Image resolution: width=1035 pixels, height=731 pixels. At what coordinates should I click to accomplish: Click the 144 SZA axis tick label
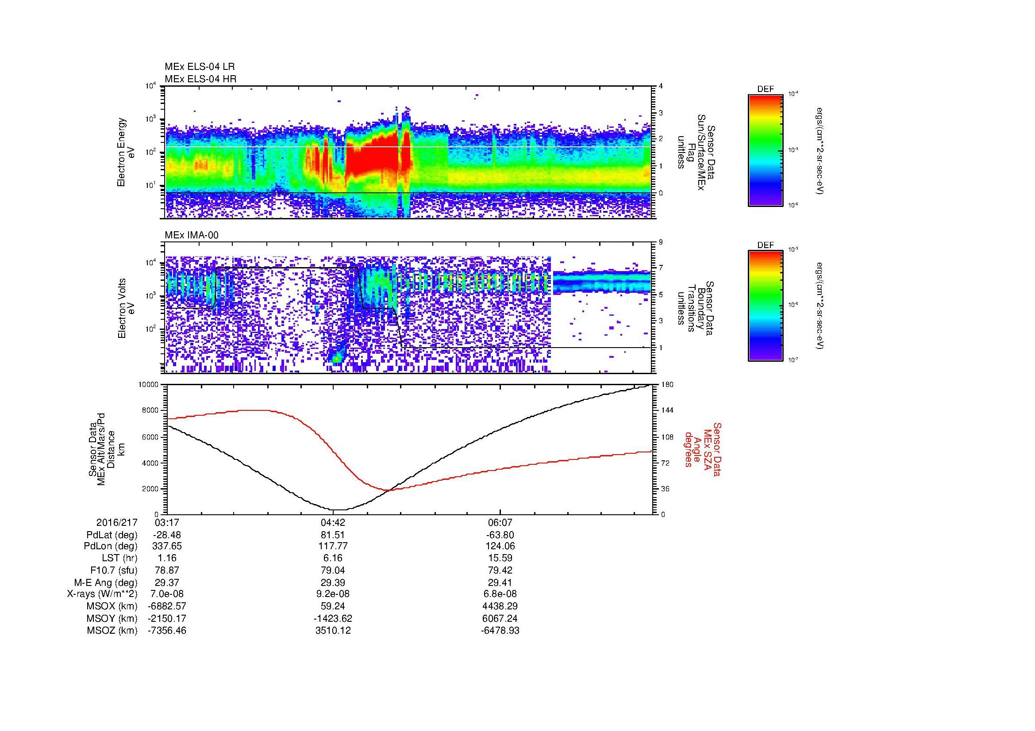[x=667, y=410]
